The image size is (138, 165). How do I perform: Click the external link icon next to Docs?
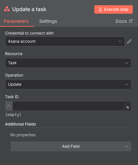(131, 21)
